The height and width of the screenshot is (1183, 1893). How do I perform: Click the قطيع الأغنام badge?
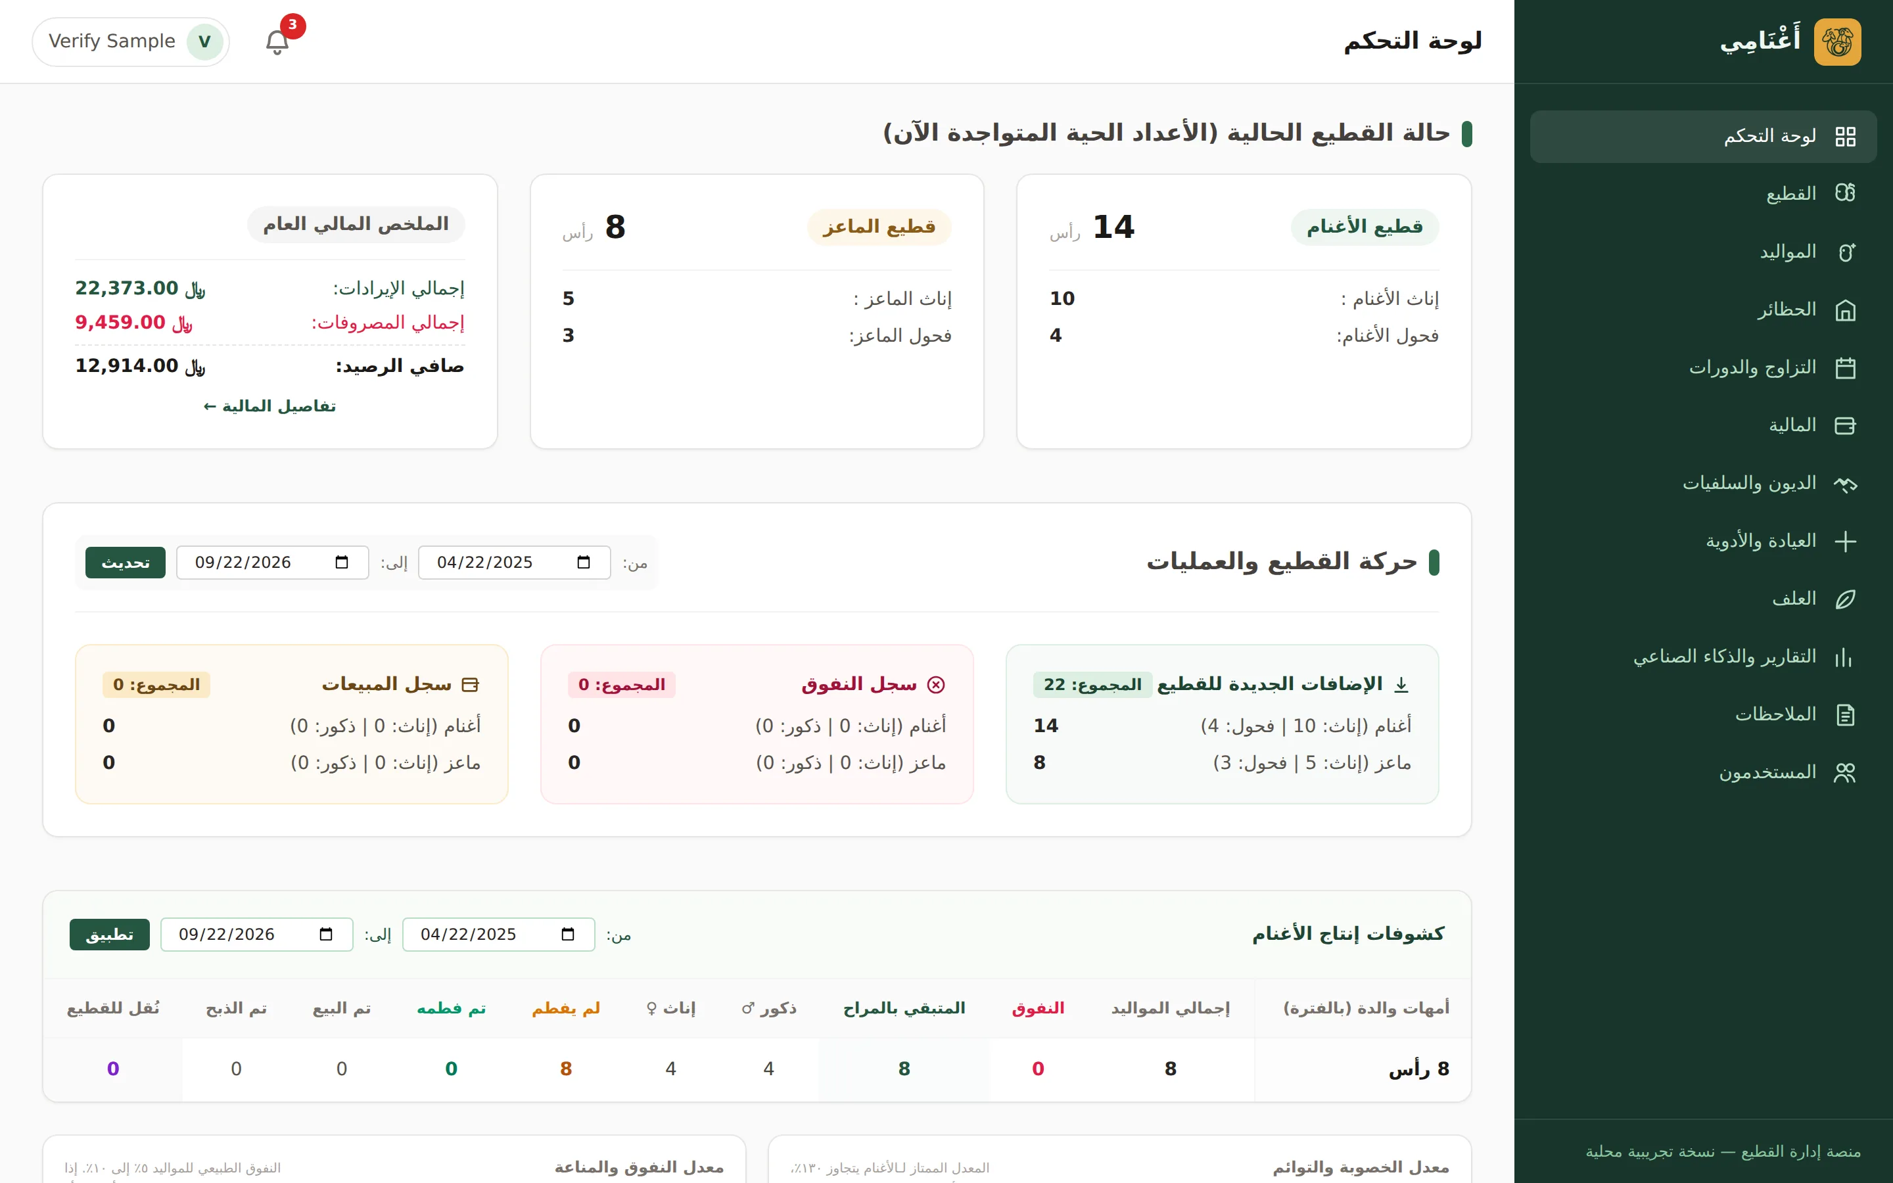1365,227
